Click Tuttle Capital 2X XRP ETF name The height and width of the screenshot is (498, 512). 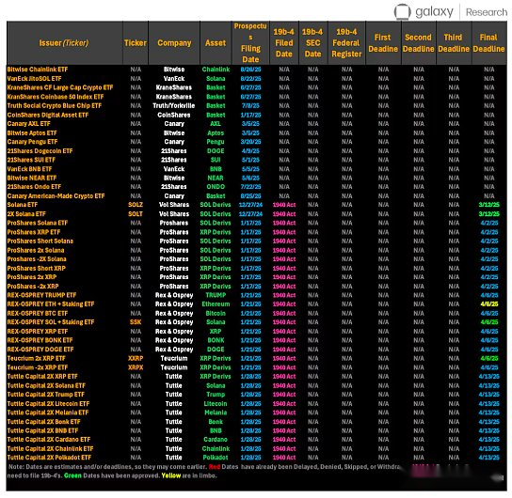42,377
